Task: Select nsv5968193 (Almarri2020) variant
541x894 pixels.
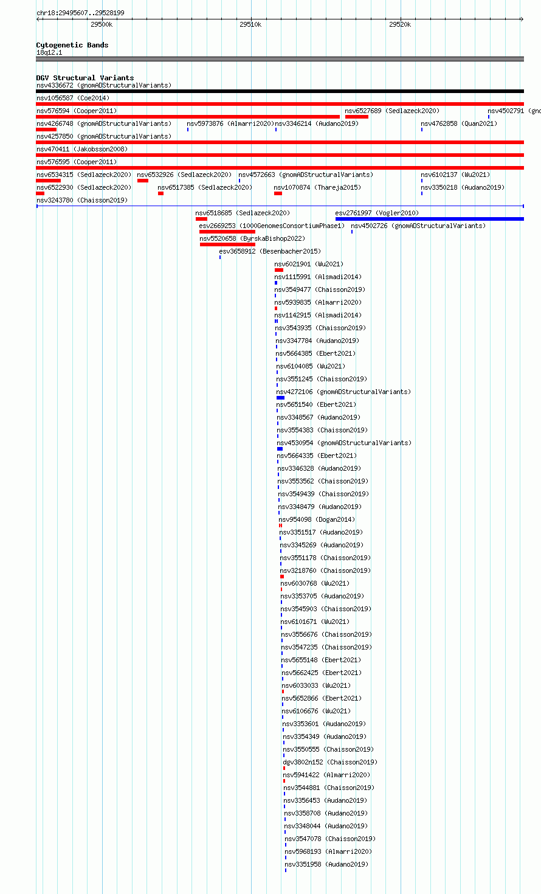Action: tap(328, 851)
